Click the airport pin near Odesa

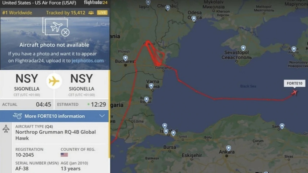(x=194, y=19)
